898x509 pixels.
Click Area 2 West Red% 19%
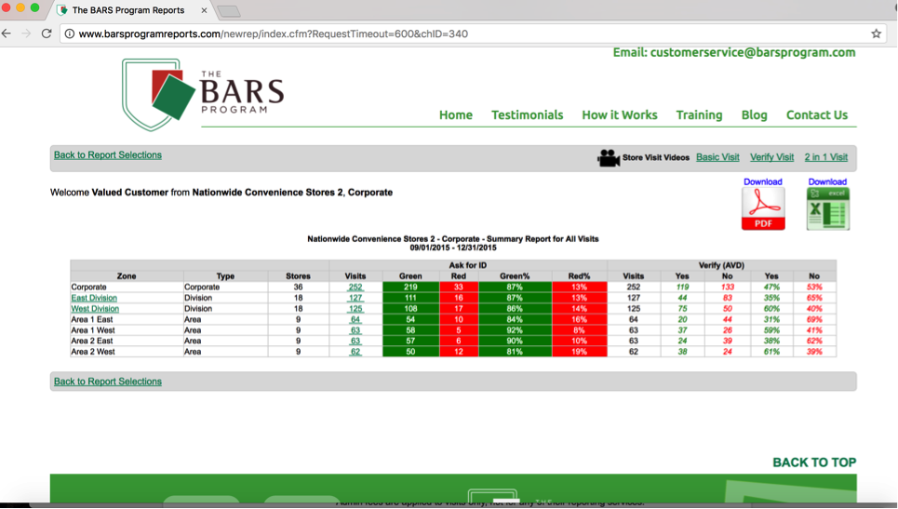[579, 352]
